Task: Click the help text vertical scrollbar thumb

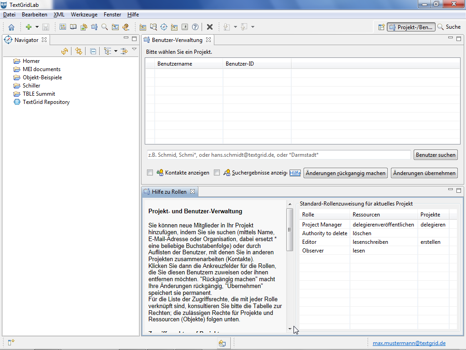Action: click(x=289, y=229)
